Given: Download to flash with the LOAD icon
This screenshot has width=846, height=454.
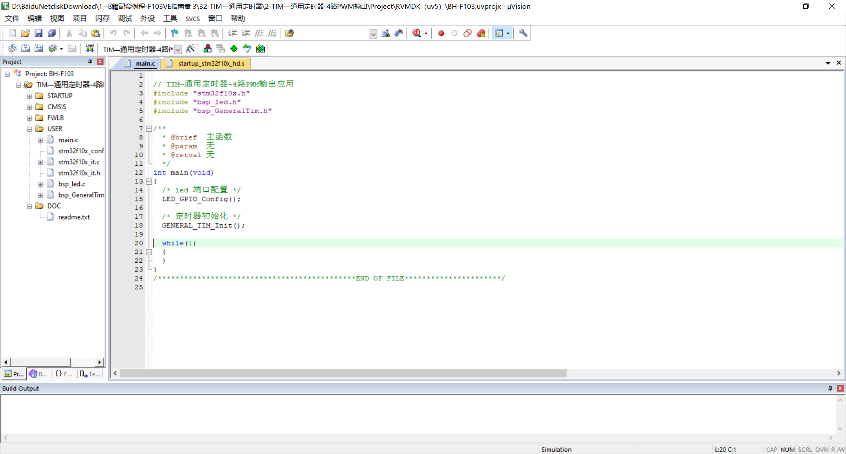Looking at the screenshot, I should [x=90, y=48].
